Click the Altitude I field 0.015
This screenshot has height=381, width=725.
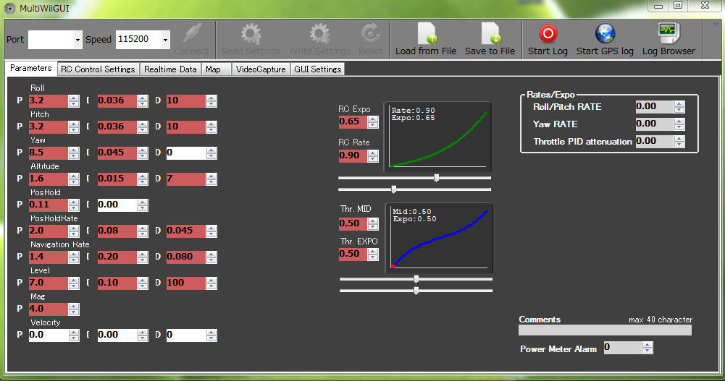coord(117,179)
